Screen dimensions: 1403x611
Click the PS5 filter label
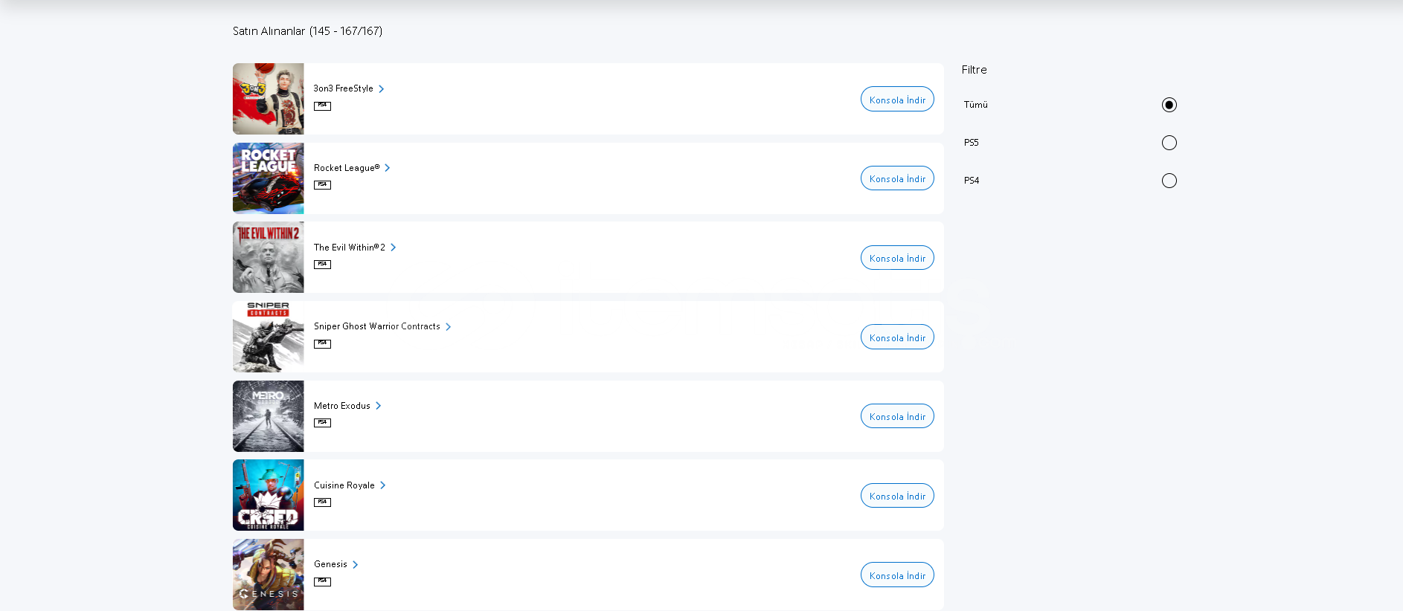tap(972, 143)
